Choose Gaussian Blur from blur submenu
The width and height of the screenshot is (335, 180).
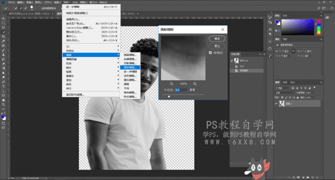point(130,67)
